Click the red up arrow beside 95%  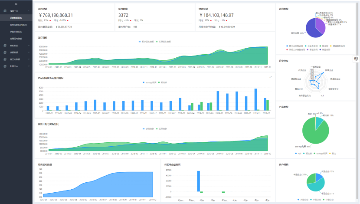coord(50,20)
